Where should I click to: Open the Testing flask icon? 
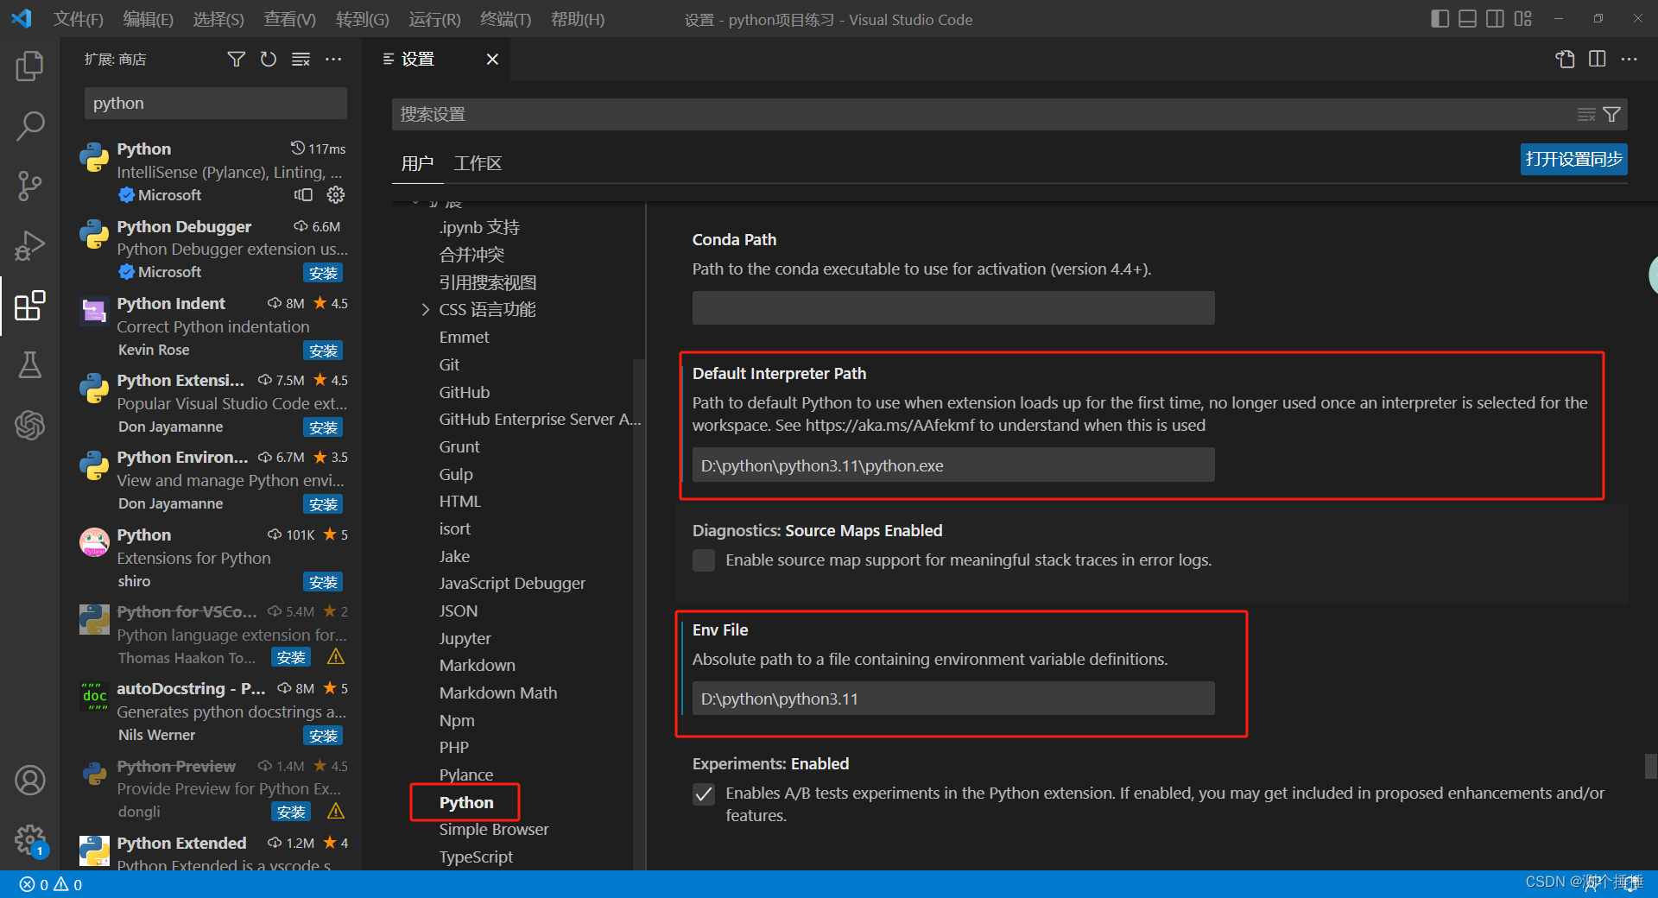pyautogui.click(x=29, y=365)
